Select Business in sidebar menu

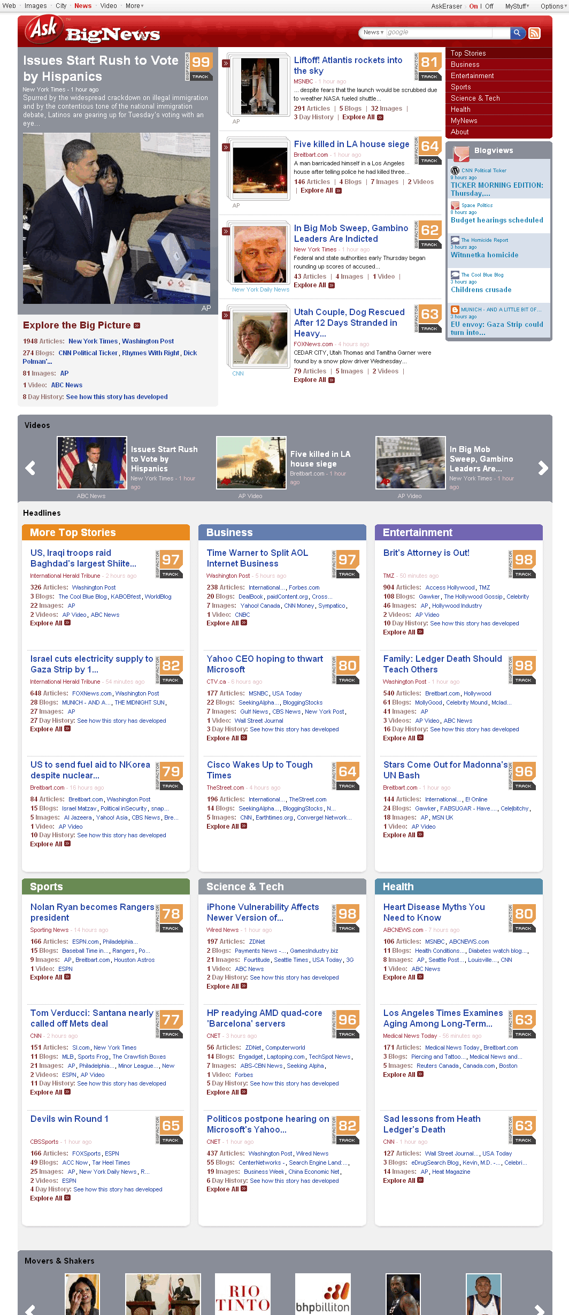tap(465, 64)
